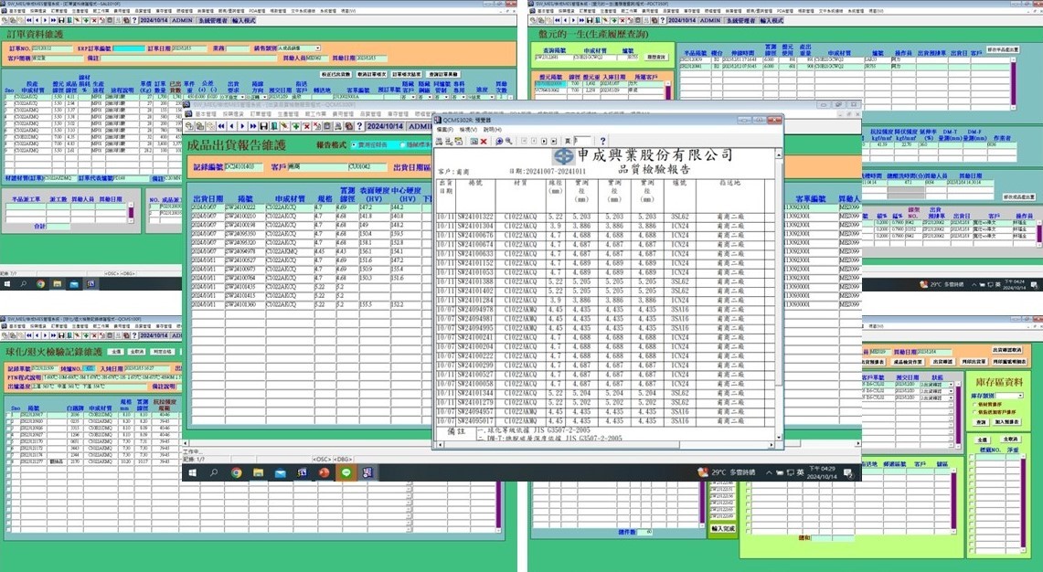This screenshot has height=572, width=1043.
Task: Go to first record in 成品出貨報告維護 toolbar
Action: click(x=221, y=126)
